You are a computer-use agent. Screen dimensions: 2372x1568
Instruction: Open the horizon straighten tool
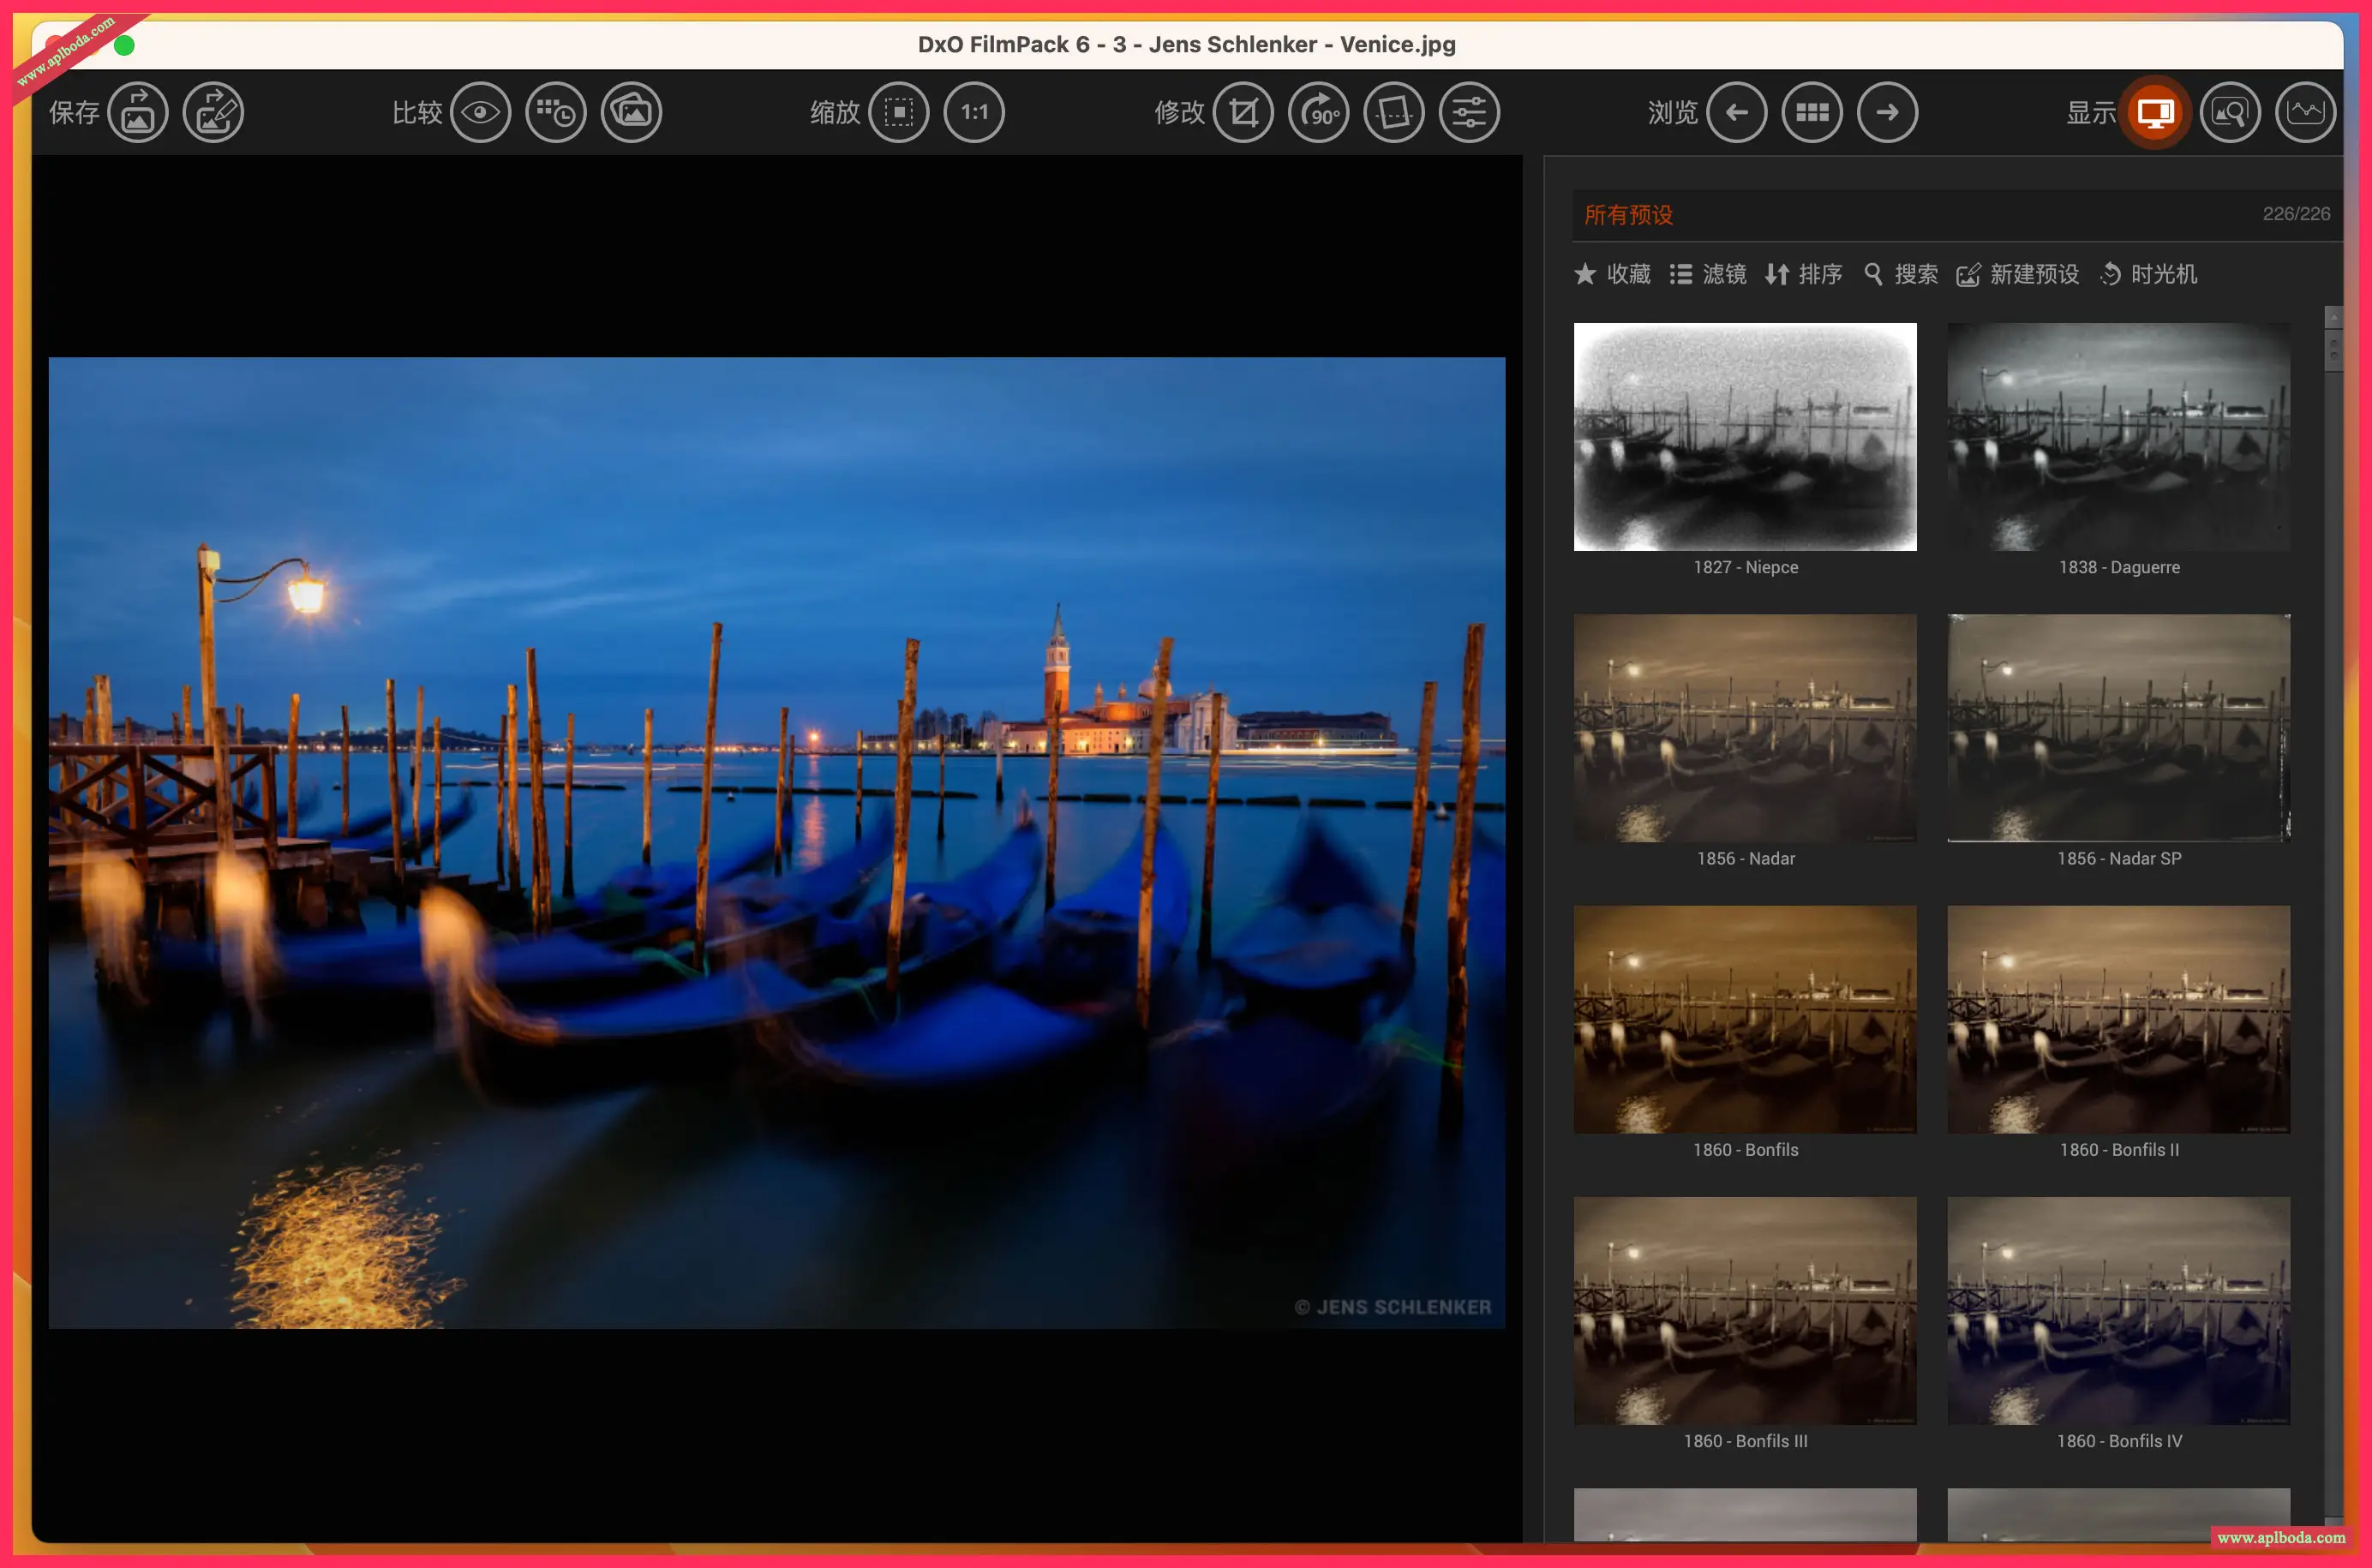pos(1394,112)
